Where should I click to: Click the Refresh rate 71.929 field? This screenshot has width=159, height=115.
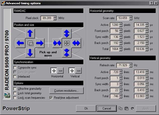point(123,65)
